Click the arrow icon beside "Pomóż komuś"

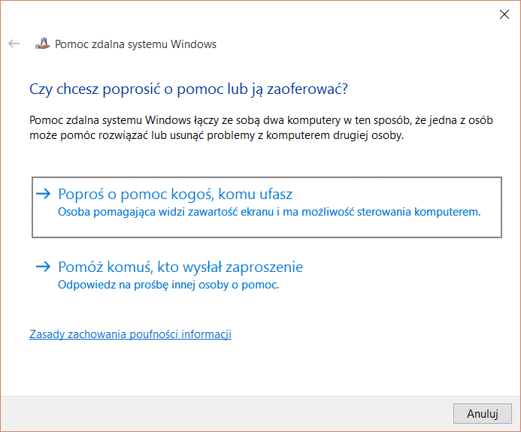[43, 267]
